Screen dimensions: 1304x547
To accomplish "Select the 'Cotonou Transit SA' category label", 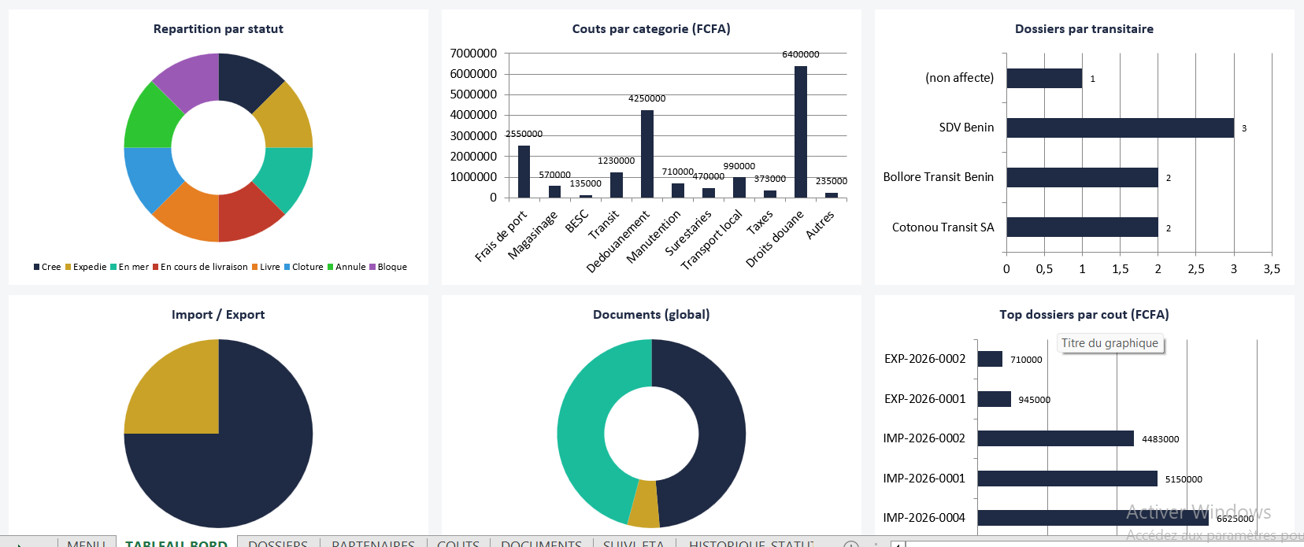I will click(x=943, y=227).
